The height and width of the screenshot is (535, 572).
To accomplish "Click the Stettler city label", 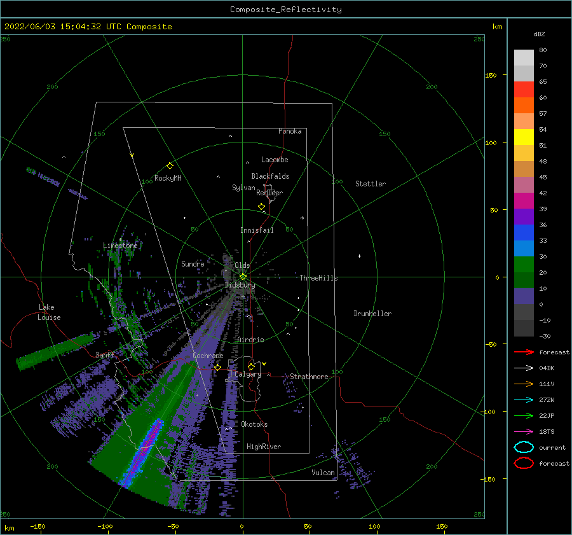I will coord(371,184).
